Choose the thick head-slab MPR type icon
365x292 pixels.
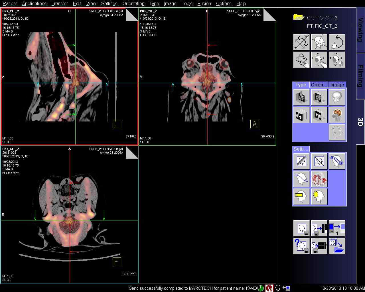coord(319,97)
